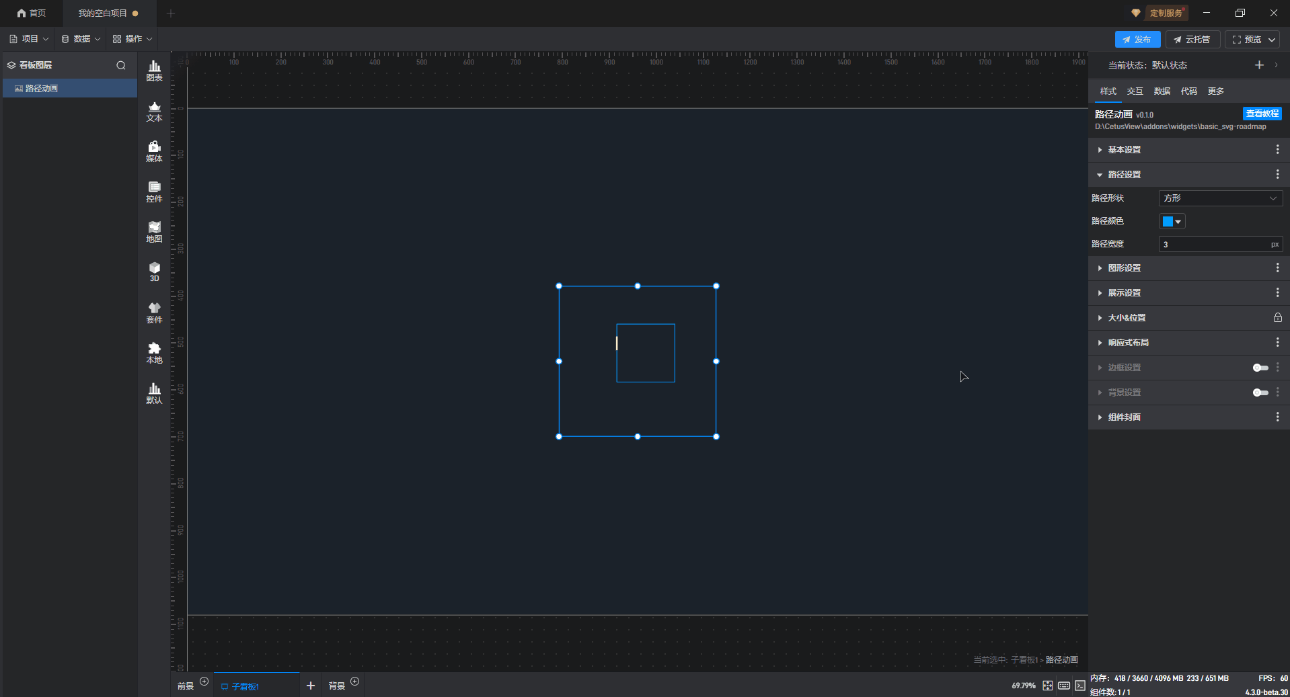This screenshot has width=1290, height=697.
Task: Go to the 首页 home tab
Action: pyautogui.click(x=32, y=13)
